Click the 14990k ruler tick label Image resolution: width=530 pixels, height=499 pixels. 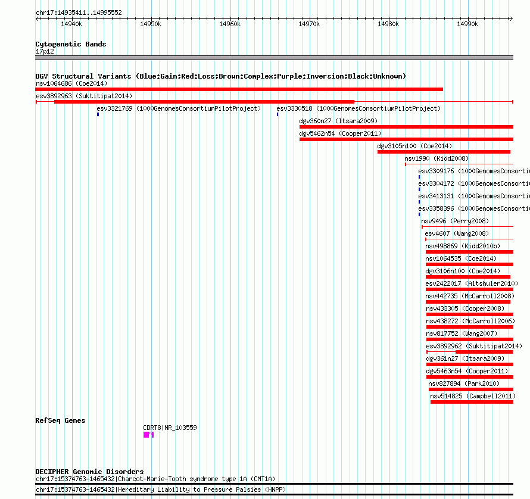tap(467, 24)
